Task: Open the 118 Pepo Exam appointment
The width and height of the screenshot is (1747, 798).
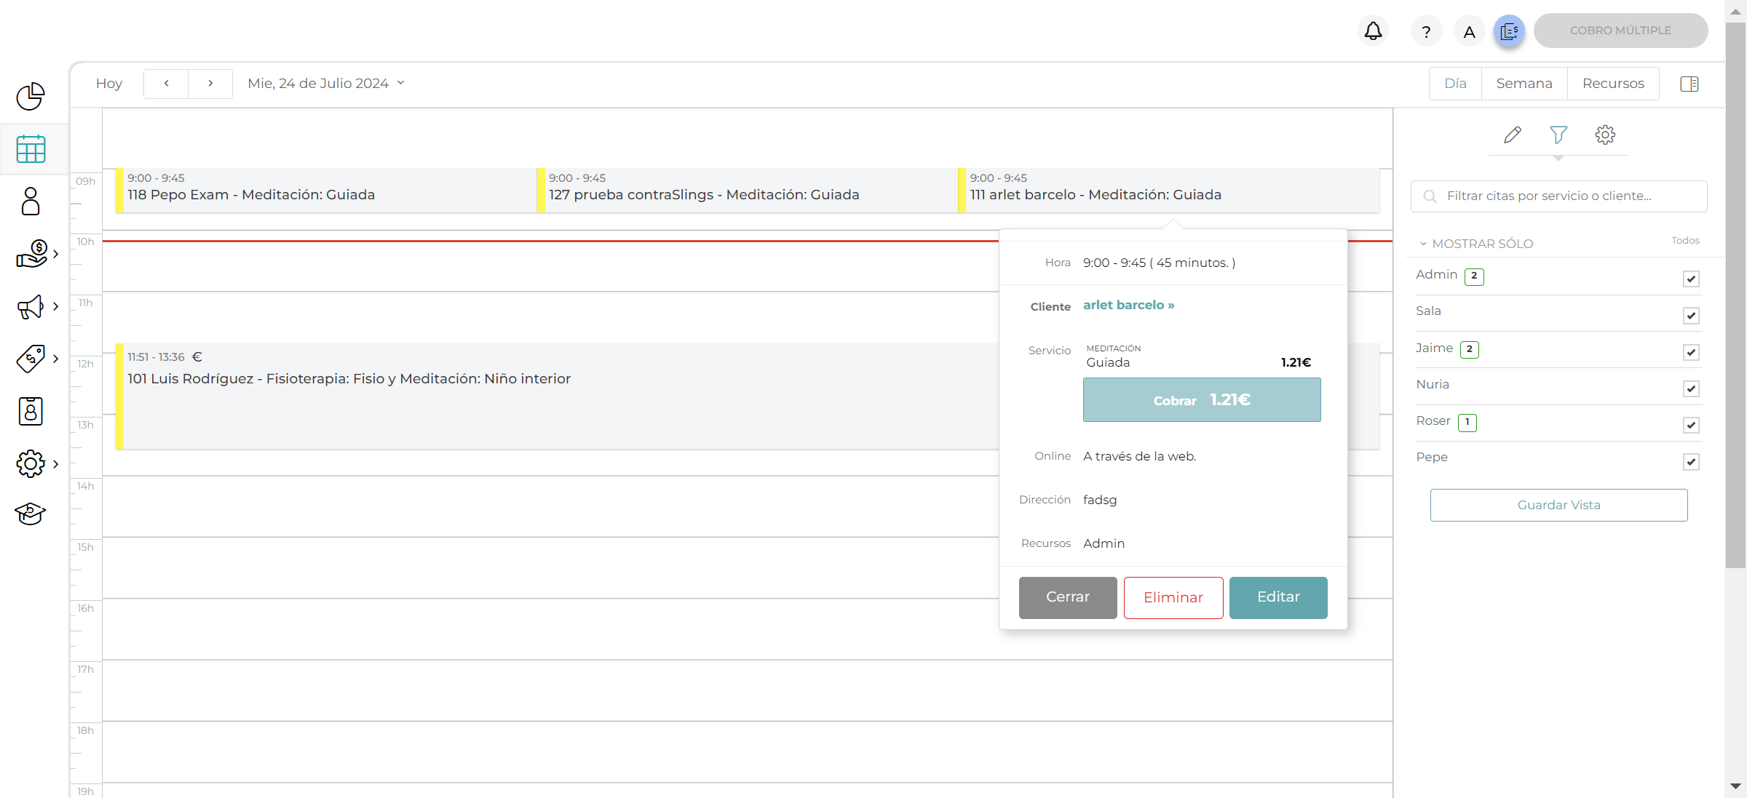Action: (325, 190)
